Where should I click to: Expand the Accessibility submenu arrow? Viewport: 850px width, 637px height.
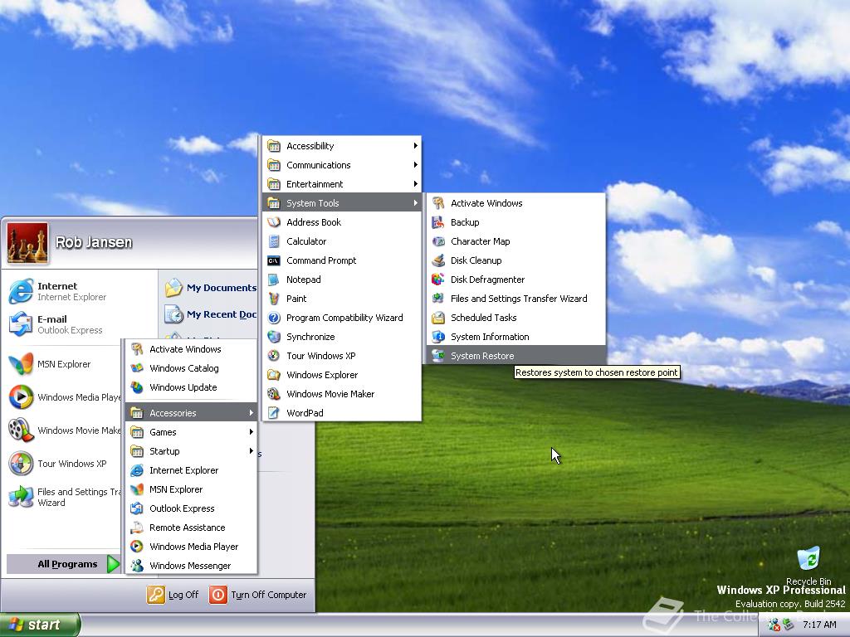[x=415, y=146]
